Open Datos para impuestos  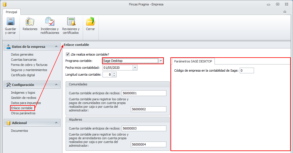click(x=26, y=103)
